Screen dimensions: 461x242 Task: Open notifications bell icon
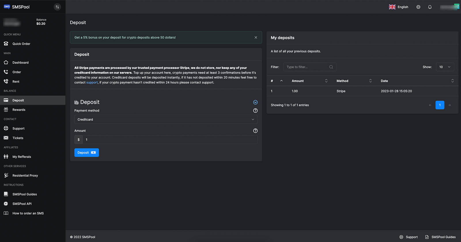pos(430,7)
